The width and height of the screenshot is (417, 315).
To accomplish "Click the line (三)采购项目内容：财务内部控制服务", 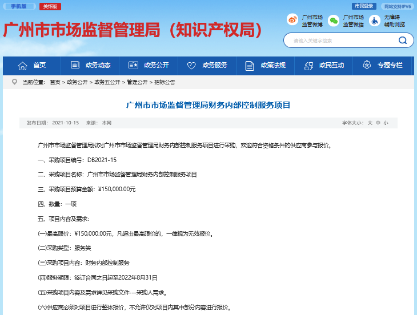I will [x=83, y=263].
